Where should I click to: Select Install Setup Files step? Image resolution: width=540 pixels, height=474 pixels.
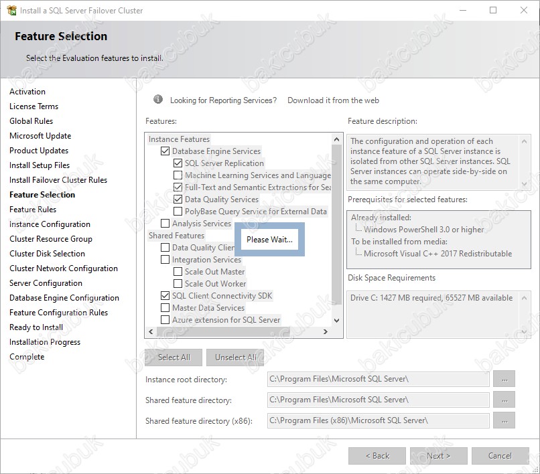click(x=40, y=165)
